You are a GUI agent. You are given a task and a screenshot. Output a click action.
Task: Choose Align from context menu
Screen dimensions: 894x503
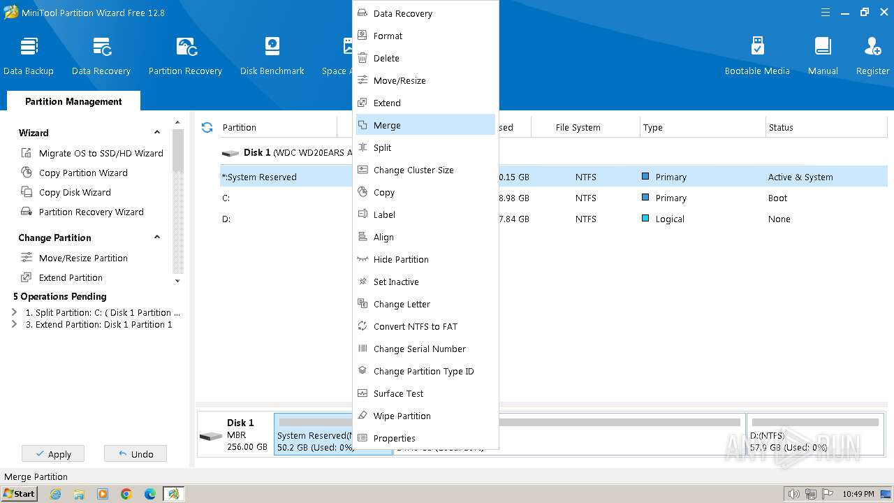(425, 237)
